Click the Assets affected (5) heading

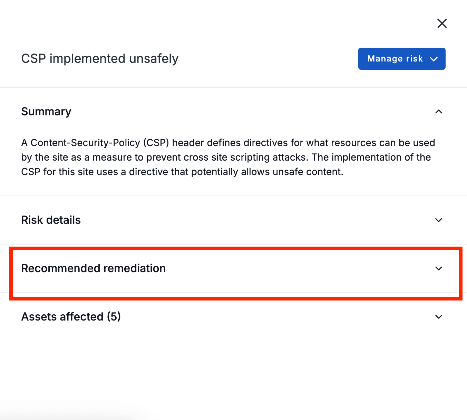(71, 317)
